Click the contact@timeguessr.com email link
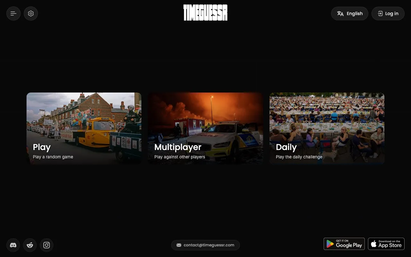411x257 pixels. click(205, 245)
